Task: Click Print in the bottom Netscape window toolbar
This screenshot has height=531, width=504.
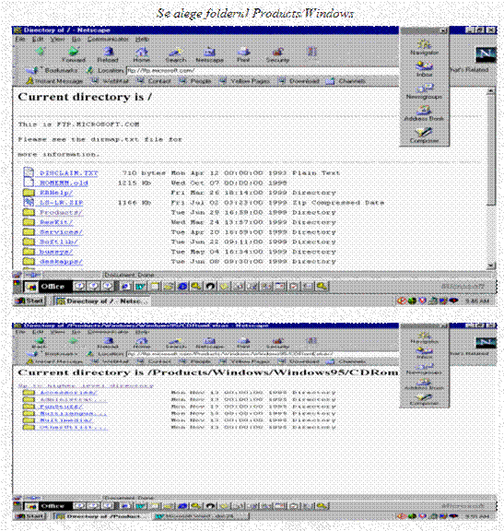Action: click(x=243, y=343)
